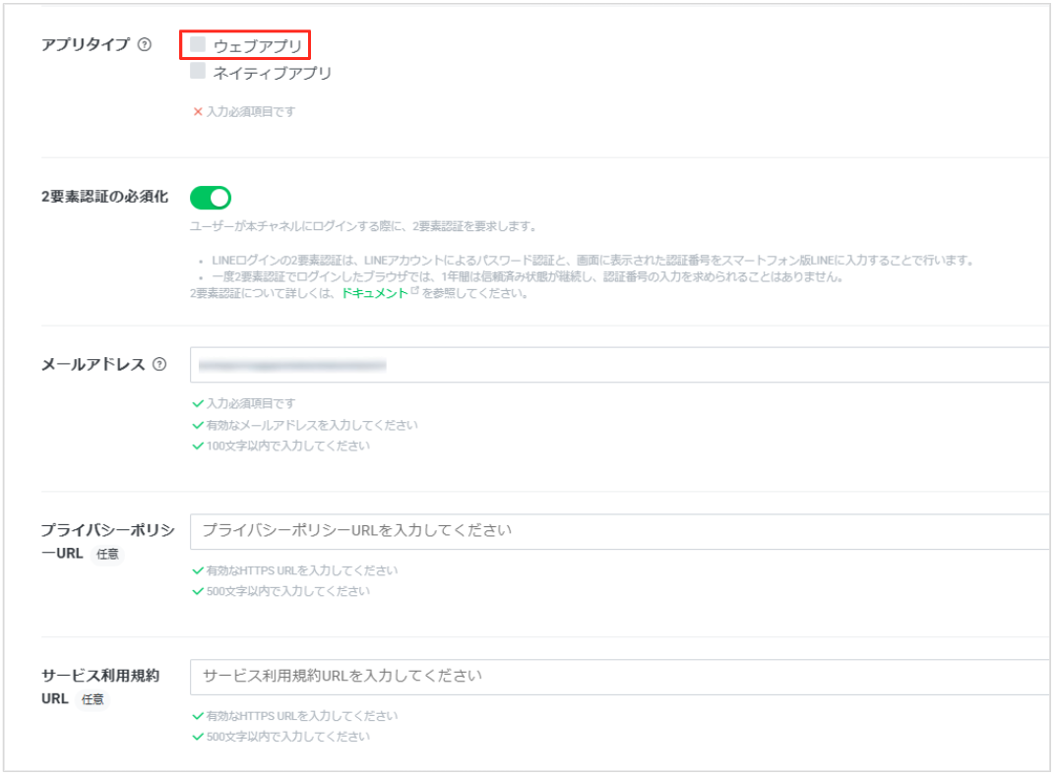
Task: Click the green check under the privacy policy HTTPS hint
Action: point(198,570)
